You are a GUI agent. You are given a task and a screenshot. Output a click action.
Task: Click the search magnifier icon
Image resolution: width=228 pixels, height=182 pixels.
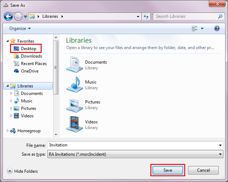point(220,16)
